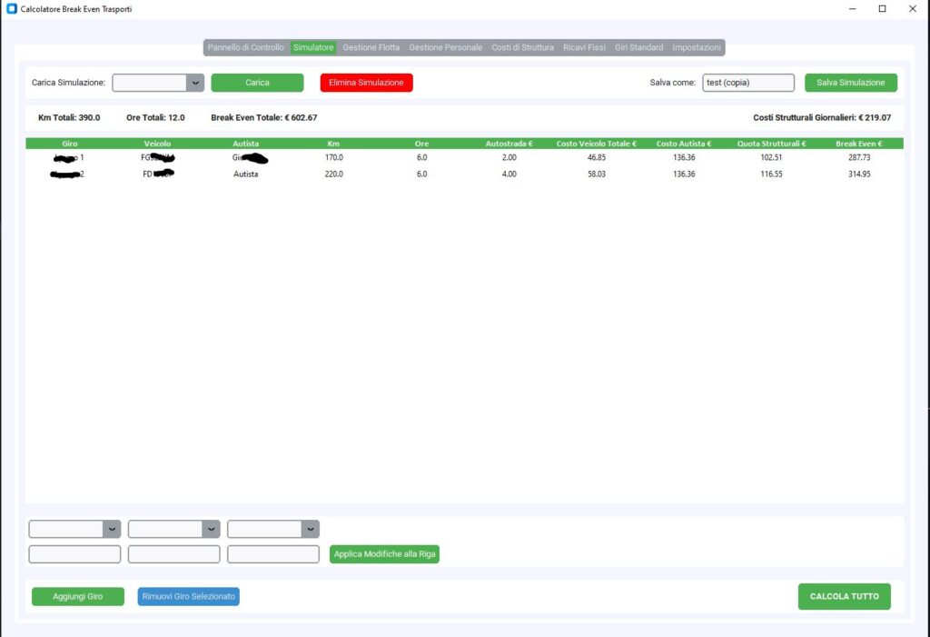This screenshot has width=930, height=637.
Task: Open the Impostazioni tab
Action: point(697,47)
